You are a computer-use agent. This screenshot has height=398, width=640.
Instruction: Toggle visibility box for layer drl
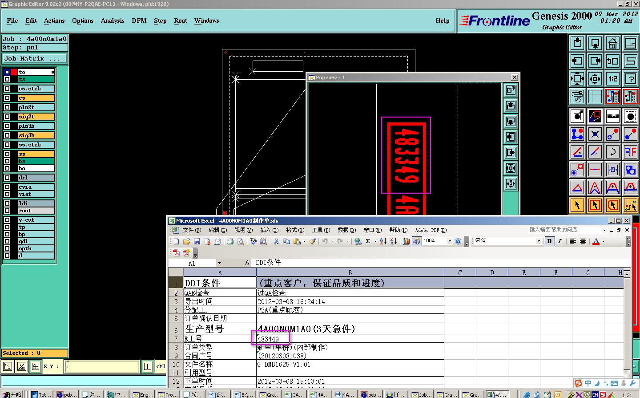pos(7,178)
